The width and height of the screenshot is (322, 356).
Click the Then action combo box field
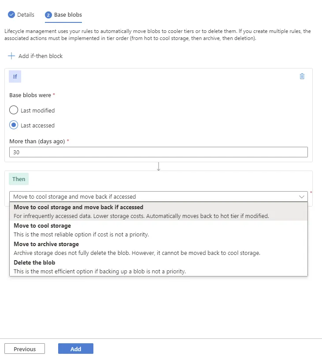click(154, 196)
